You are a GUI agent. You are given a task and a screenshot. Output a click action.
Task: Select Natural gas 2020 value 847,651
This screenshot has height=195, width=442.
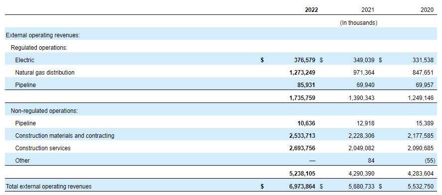pos(423,73)
